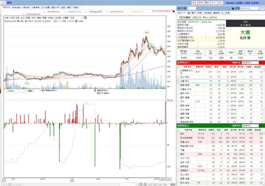The image size is (265, 186).
Task: Click the red 主力 button in the top bar
Action: [214, 3]
